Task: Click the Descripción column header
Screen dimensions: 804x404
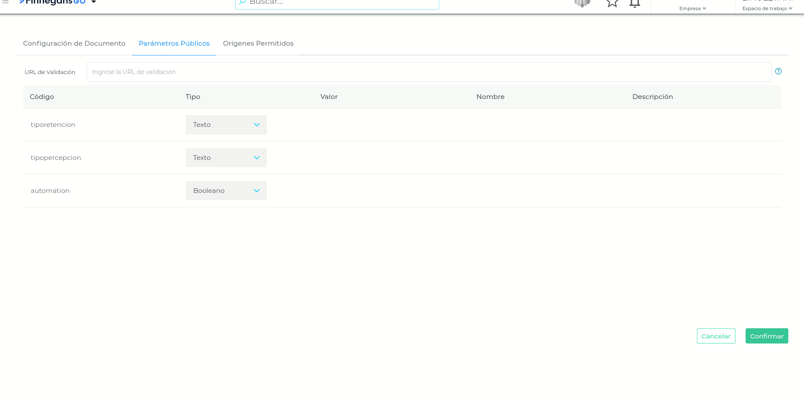Action: tap(653, 97)
